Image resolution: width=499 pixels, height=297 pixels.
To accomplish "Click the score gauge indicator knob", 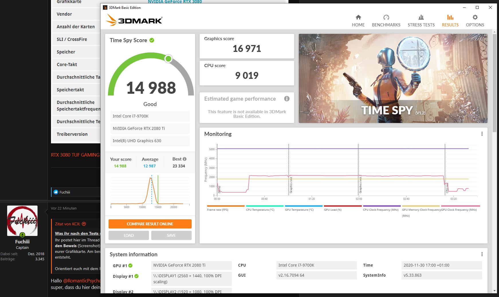I will pyautogui.click(x=168, y=59).
